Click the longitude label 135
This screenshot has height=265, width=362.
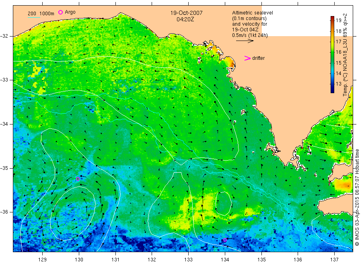(261, 260)
